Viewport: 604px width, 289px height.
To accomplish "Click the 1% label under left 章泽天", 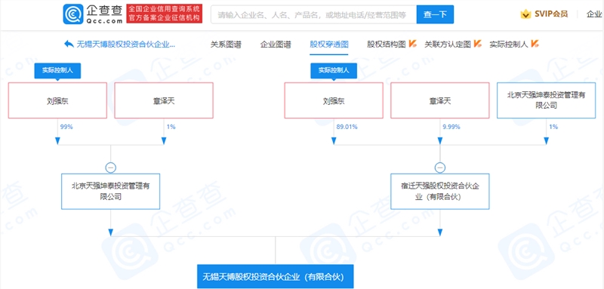I will tap(171, 127).
